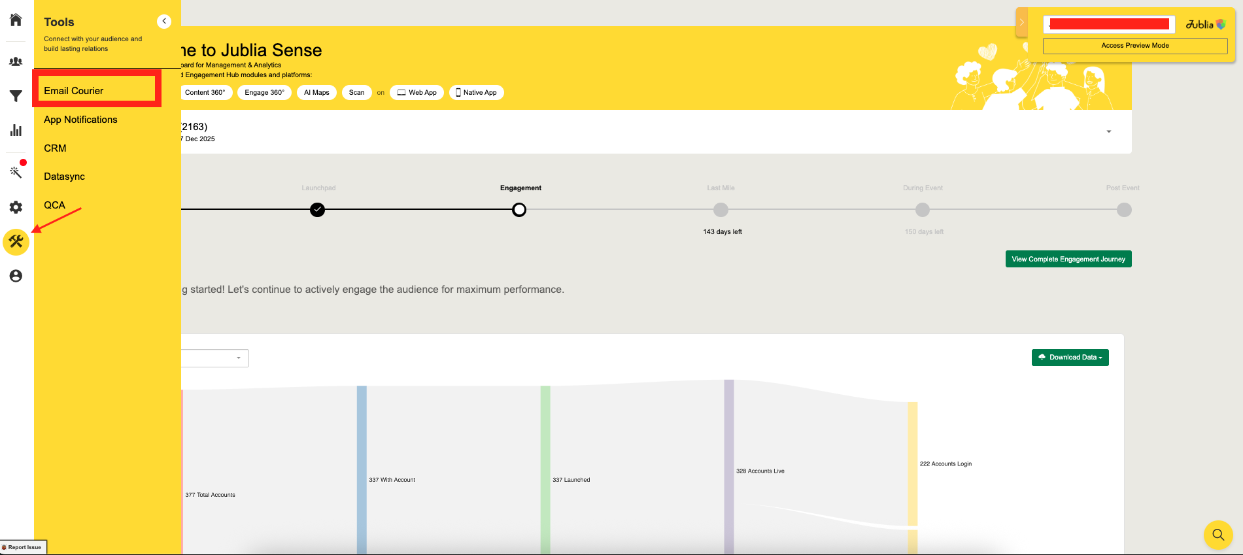Expand the event selector dropdown arrow

pos(1108,132)
